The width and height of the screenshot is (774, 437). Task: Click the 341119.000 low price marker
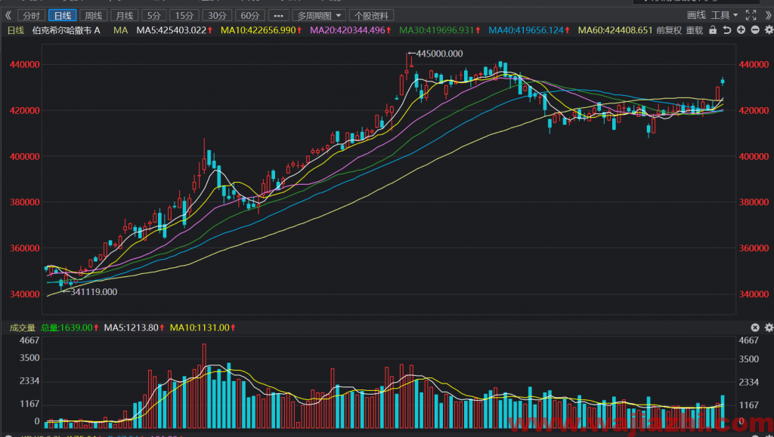click(94, 292)
